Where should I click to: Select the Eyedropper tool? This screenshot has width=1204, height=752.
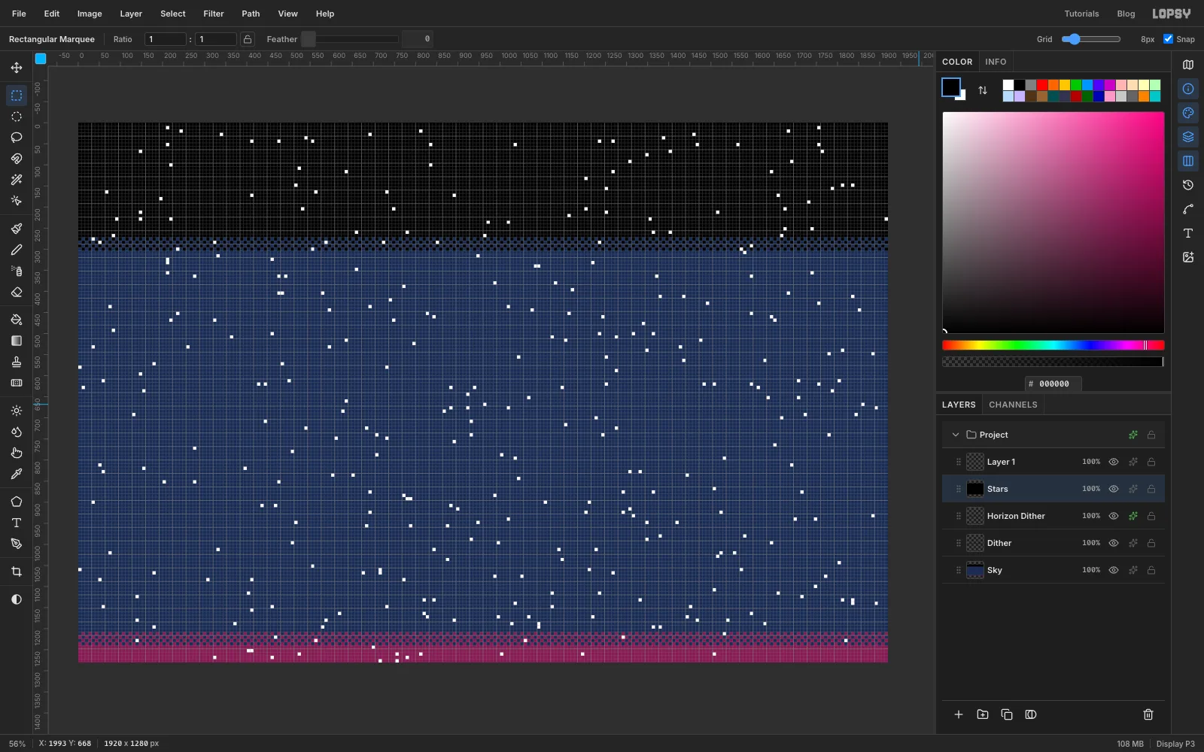pyautogui.click(x=17, y=474)
